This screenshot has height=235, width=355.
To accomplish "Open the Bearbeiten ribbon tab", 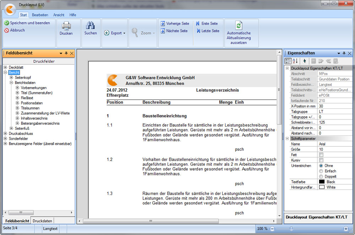I will [40, 15].
